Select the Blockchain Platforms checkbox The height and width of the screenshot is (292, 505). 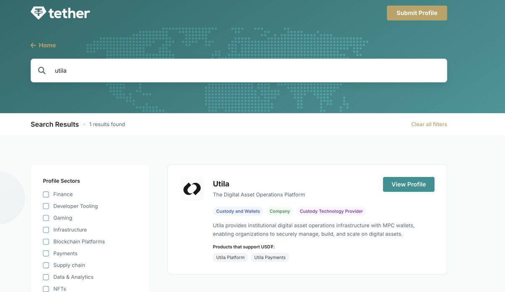coord(46,242)
